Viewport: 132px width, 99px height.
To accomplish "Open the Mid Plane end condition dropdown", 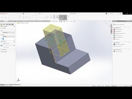I will [9, 37].
